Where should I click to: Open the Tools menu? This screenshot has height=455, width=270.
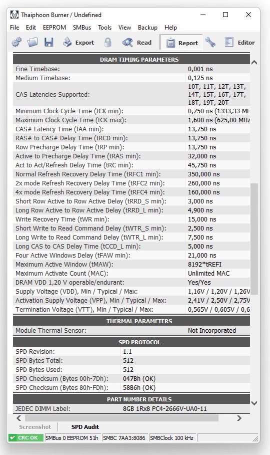105,27
